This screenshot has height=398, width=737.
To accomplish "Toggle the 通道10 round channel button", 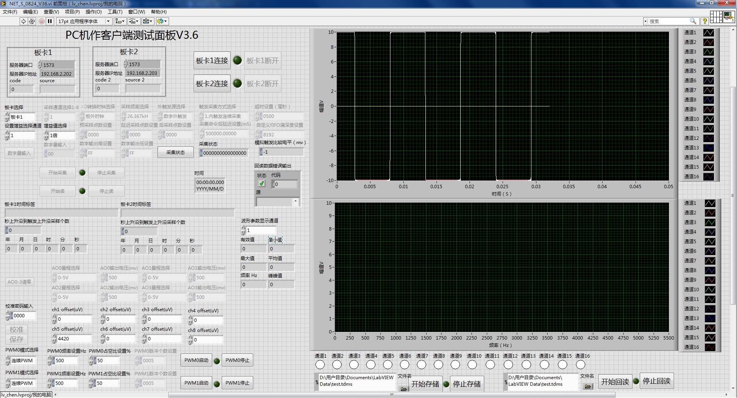I will tap(472, 365).
